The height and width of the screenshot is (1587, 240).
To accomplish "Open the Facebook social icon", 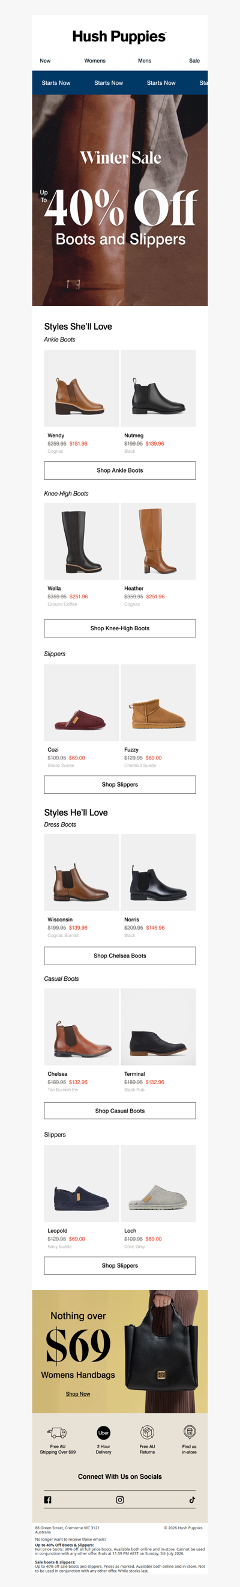I will pyautogui.click(x=47, y=1500).
